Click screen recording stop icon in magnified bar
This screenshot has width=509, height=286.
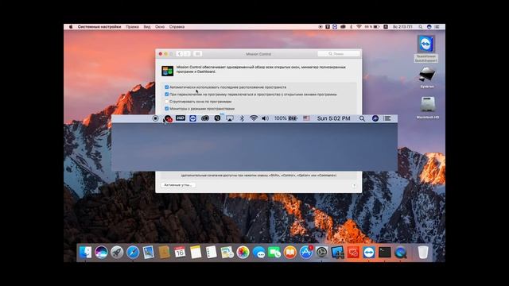pyautogui.click(x=155, y=118)
